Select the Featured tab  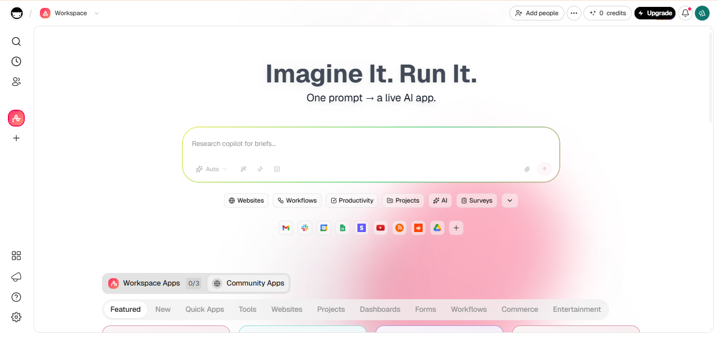click(x=126, y=309)
